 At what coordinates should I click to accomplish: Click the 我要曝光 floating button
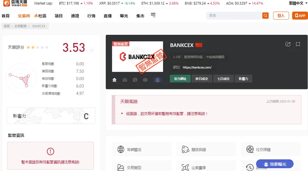(x=274, y=164)
